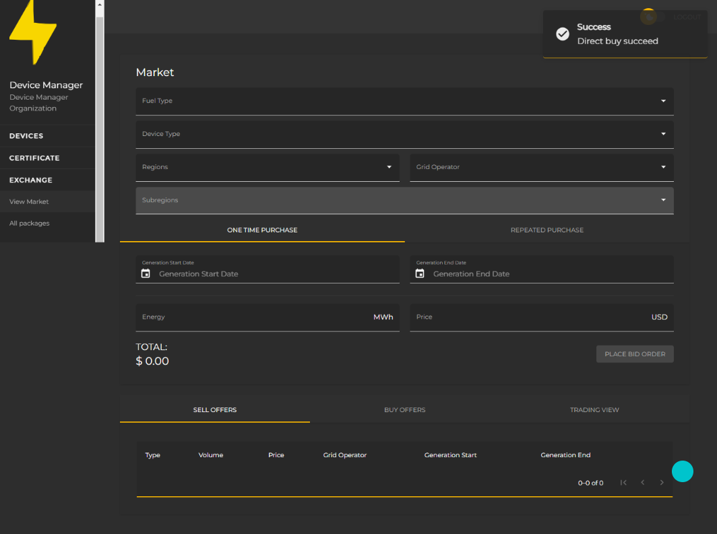Viewport: 717px width, 534px height.
Task: Open the Subregions dropdown
Action: click(404, 201)
